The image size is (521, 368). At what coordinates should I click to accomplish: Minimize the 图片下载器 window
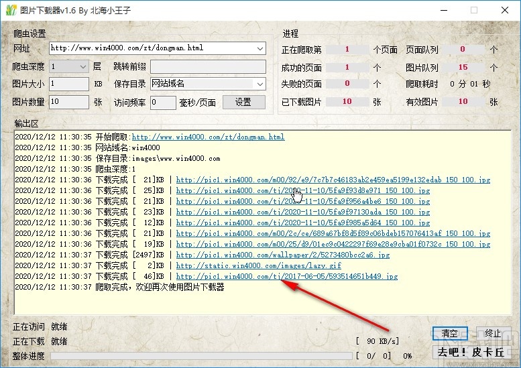pyautogui.click(x=444, y=10)
